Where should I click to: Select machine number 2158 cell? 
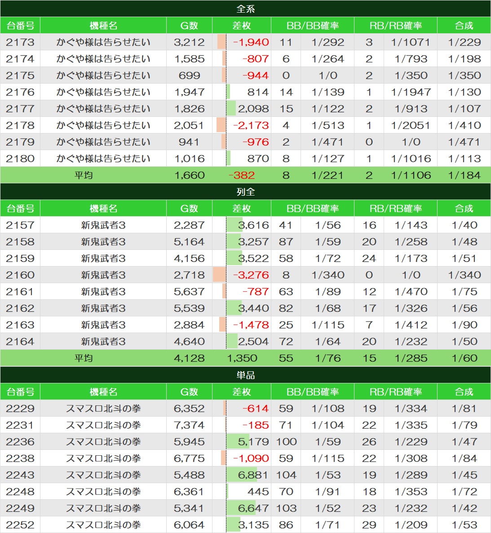(x=20, y=242)
